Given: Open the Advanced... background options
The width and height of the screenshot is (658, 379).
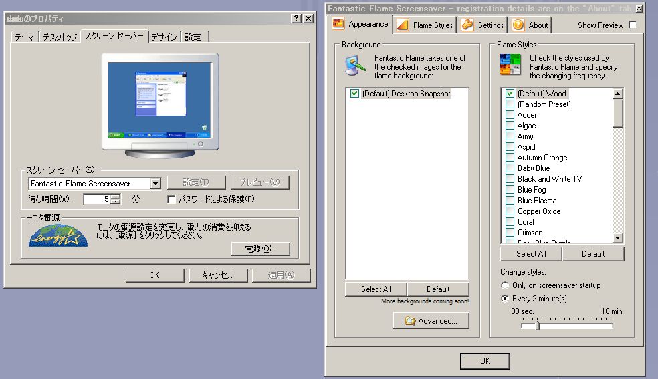Looking at the screenshot, I should click(431, 321).
